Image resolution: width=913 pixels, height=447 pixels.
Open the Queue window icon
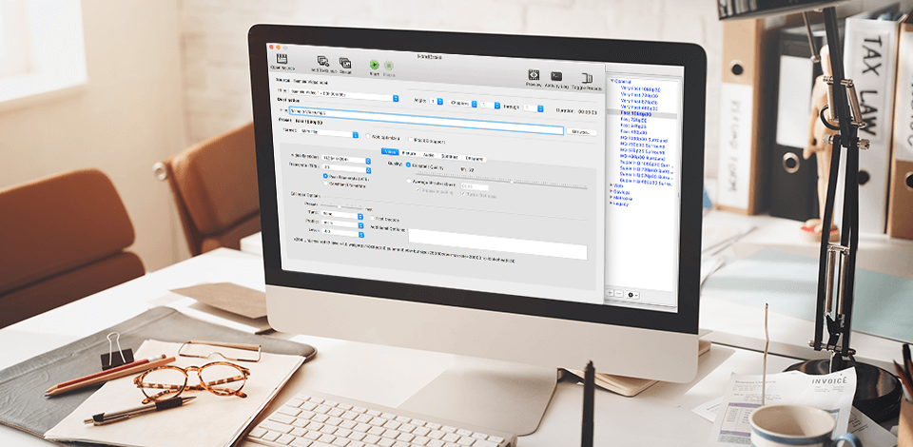pos(345,64)
